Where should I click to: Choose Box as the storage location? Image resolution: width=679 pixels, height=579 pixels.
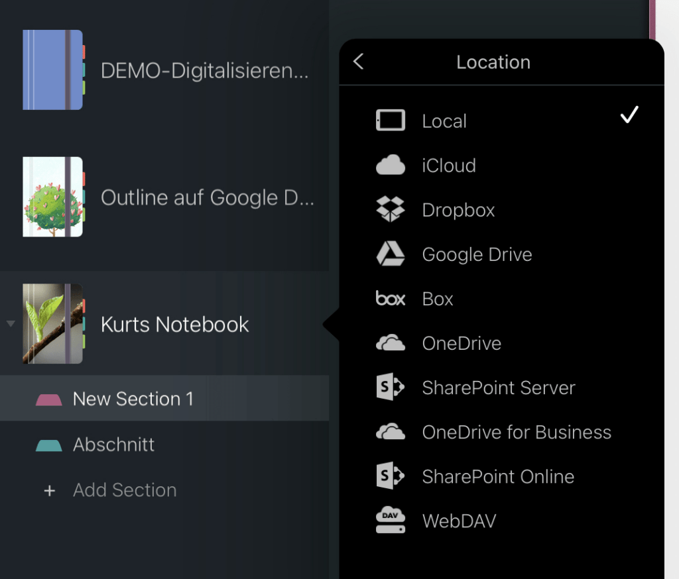pyautogui.click(x=501, y=299)
